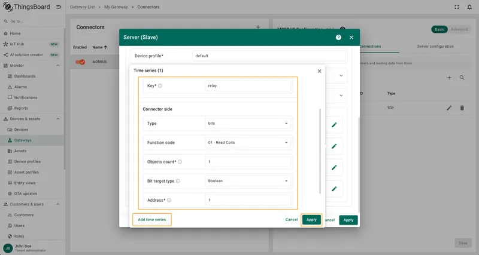This screenshot has height=255, width=479.
Task: Open the Type dropdown (bits)
Action: click(248, 124)
